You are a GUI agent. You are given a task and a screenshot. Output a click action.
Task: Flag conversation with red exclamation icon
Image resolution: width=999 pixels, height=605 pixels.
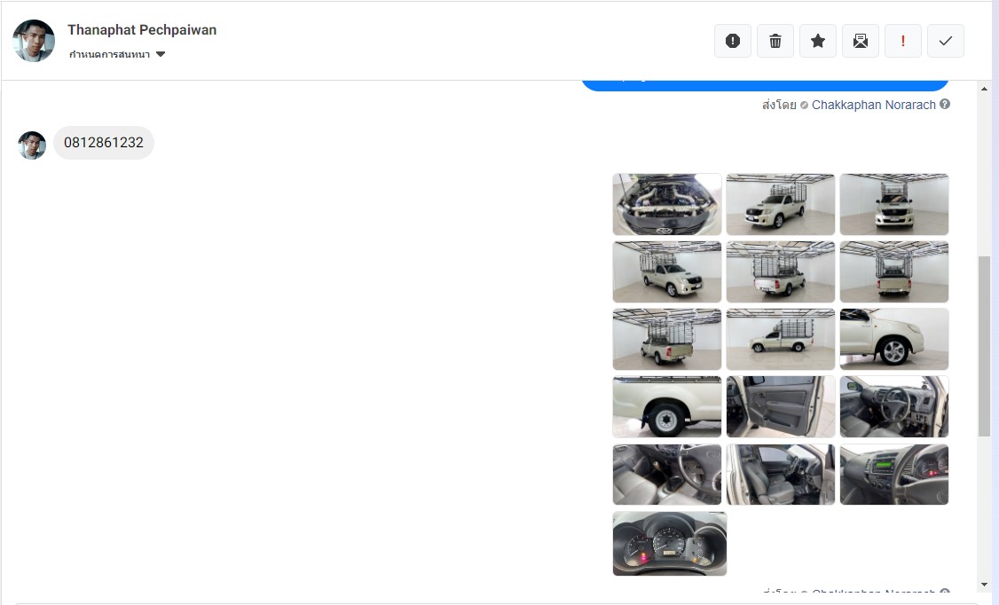[x=902, y=41]
